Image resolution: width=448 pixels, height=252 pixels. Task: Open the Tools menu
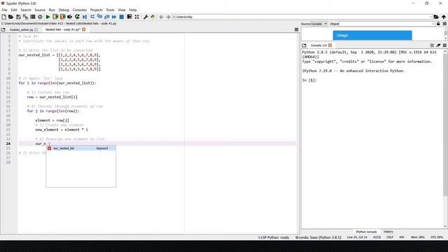[x=110, y=10]
